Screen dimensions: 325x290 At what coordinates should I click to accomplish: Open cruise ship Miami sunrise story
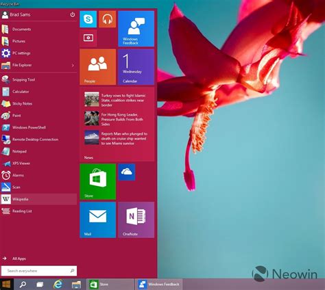pos(116,138)
